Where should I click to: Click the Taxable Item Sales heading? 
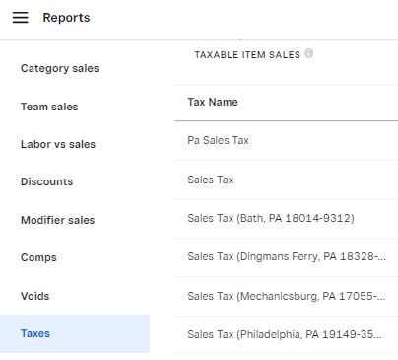247,55
